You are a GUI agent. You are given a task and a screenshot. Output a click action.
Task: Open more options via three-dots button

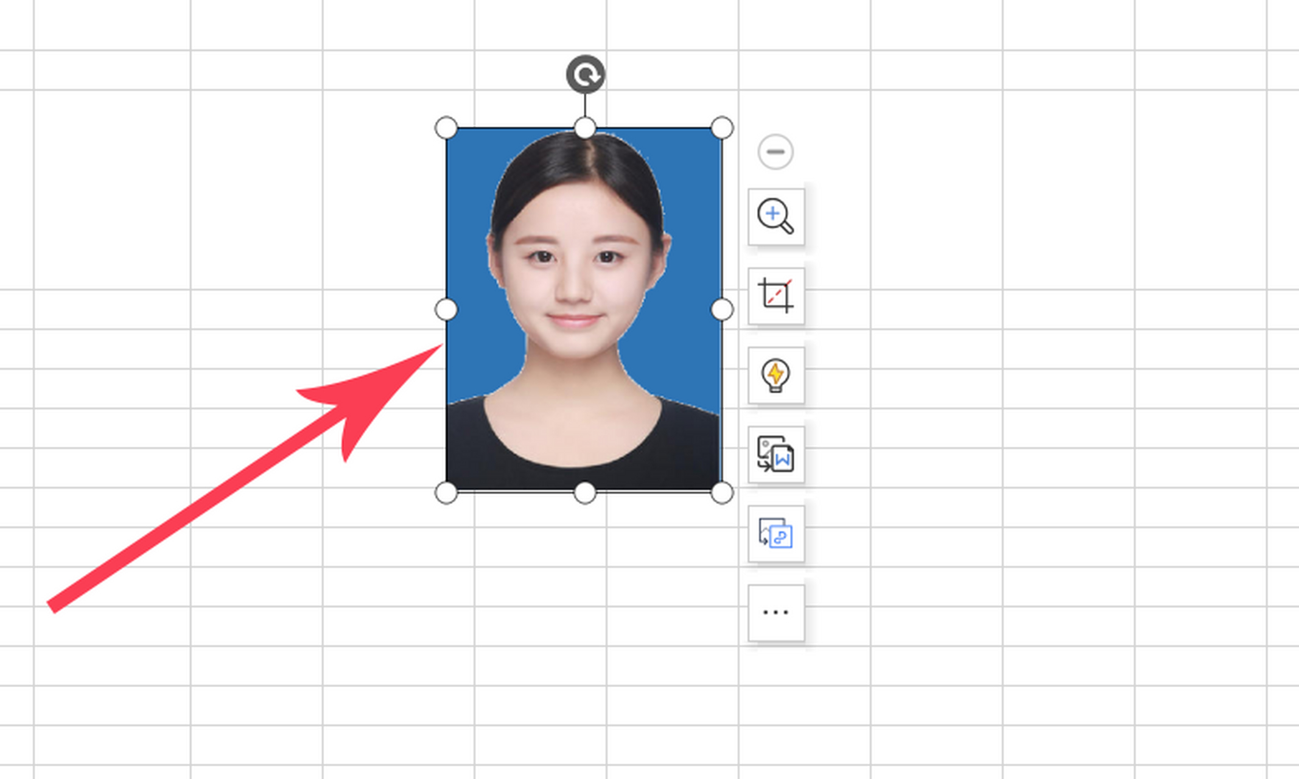click(x=776, y=612)
